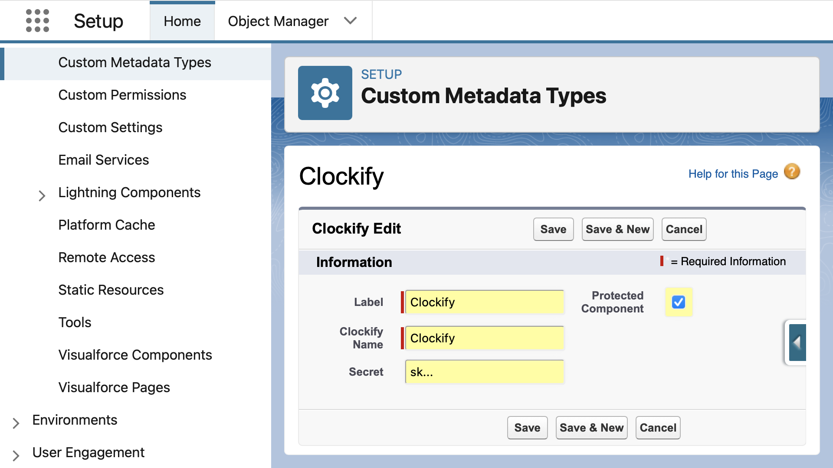
Task: Click the Information section header
Action: coord(354,262)
